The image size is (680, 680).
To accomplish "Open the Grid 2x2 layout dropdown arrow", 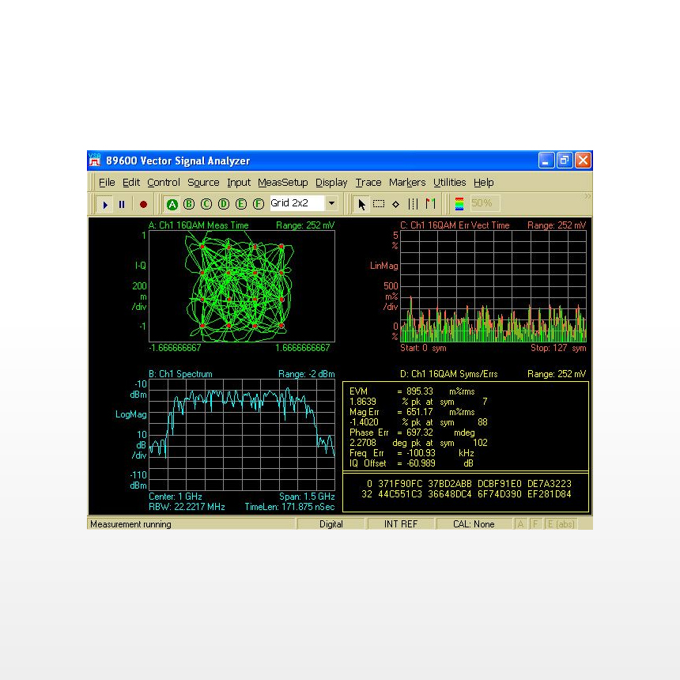I will [x=331, y=203].
